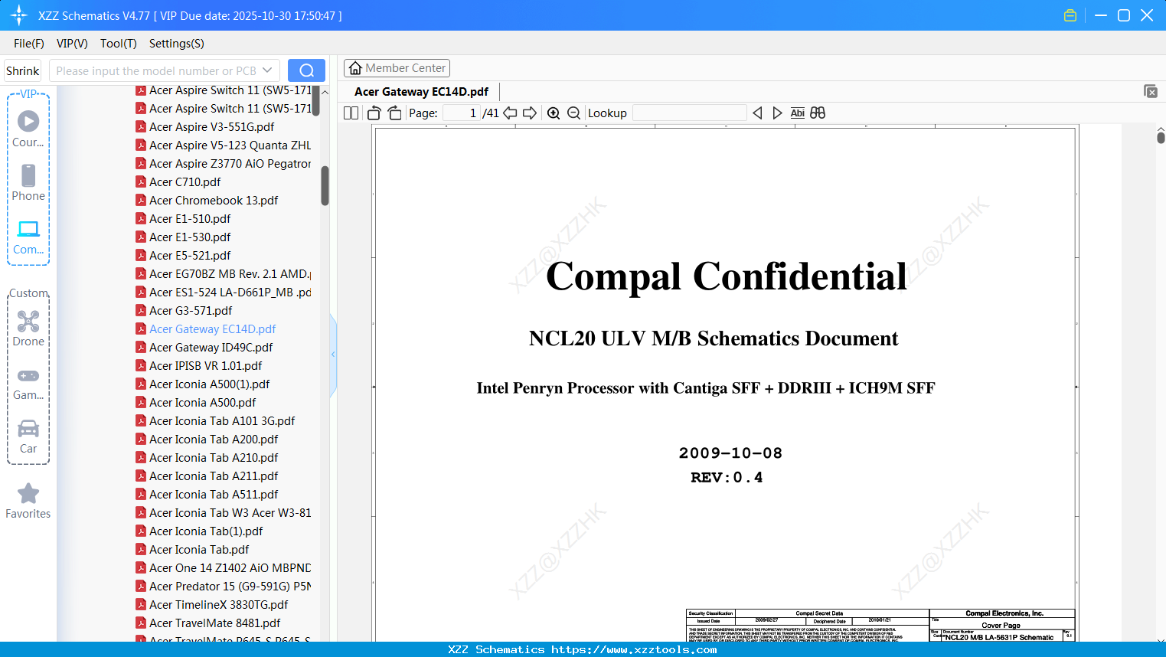1166x657 pixels.
Task: Rotate the page clockwise
Action: 394,113
